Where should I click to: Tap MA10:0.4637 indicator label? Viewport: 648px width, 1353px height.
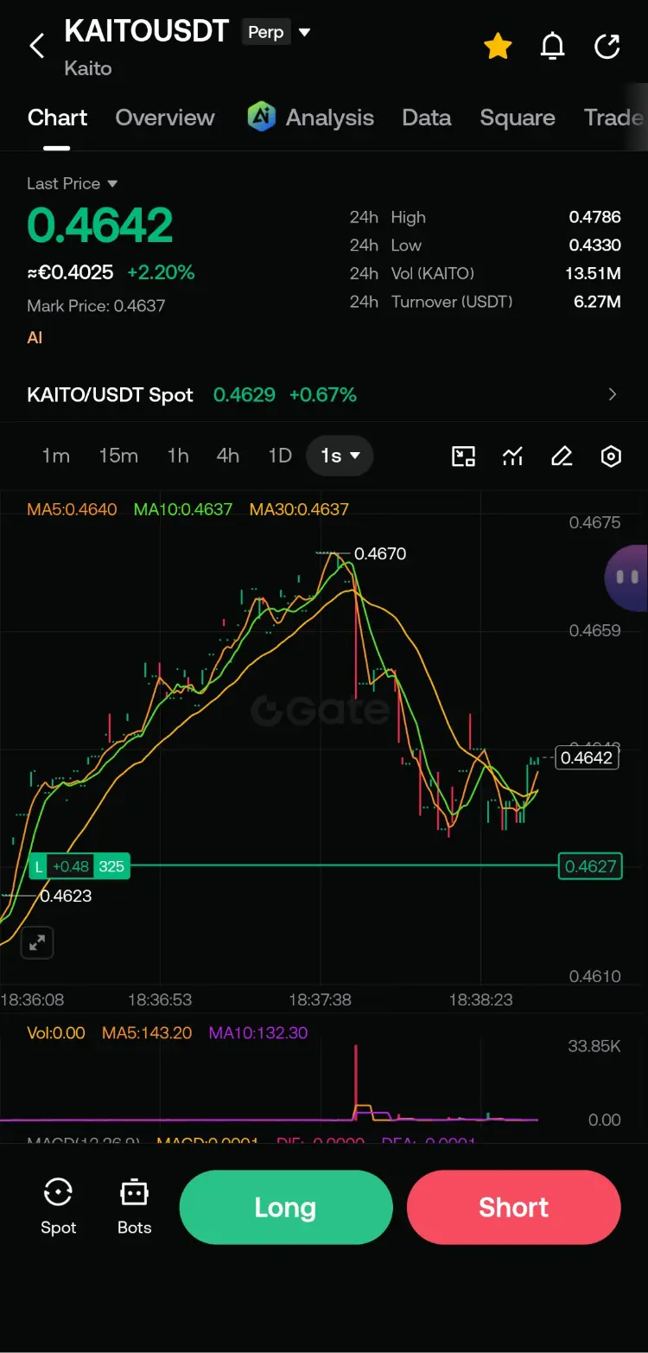(x=183, y=509)
